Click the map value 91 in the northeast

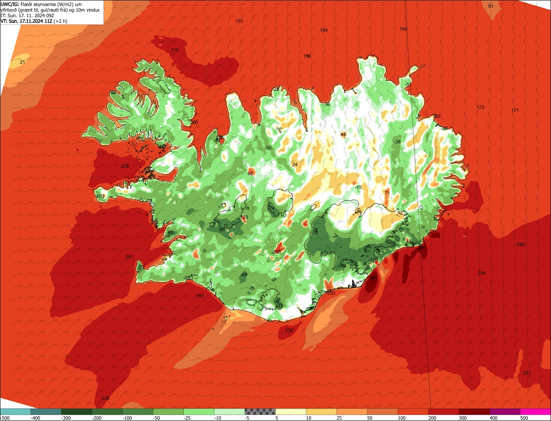[491, 6]
